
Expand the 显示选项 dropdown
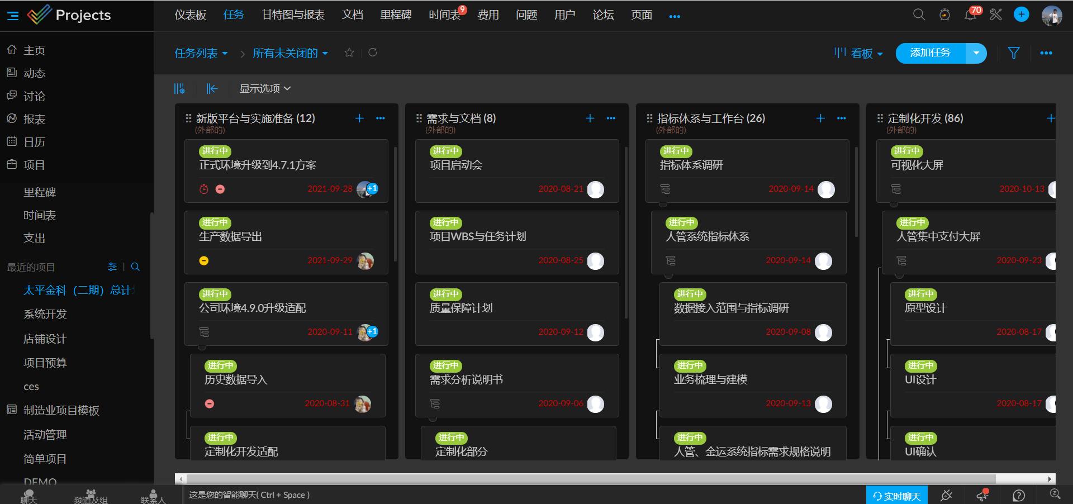tap(265, 89)
